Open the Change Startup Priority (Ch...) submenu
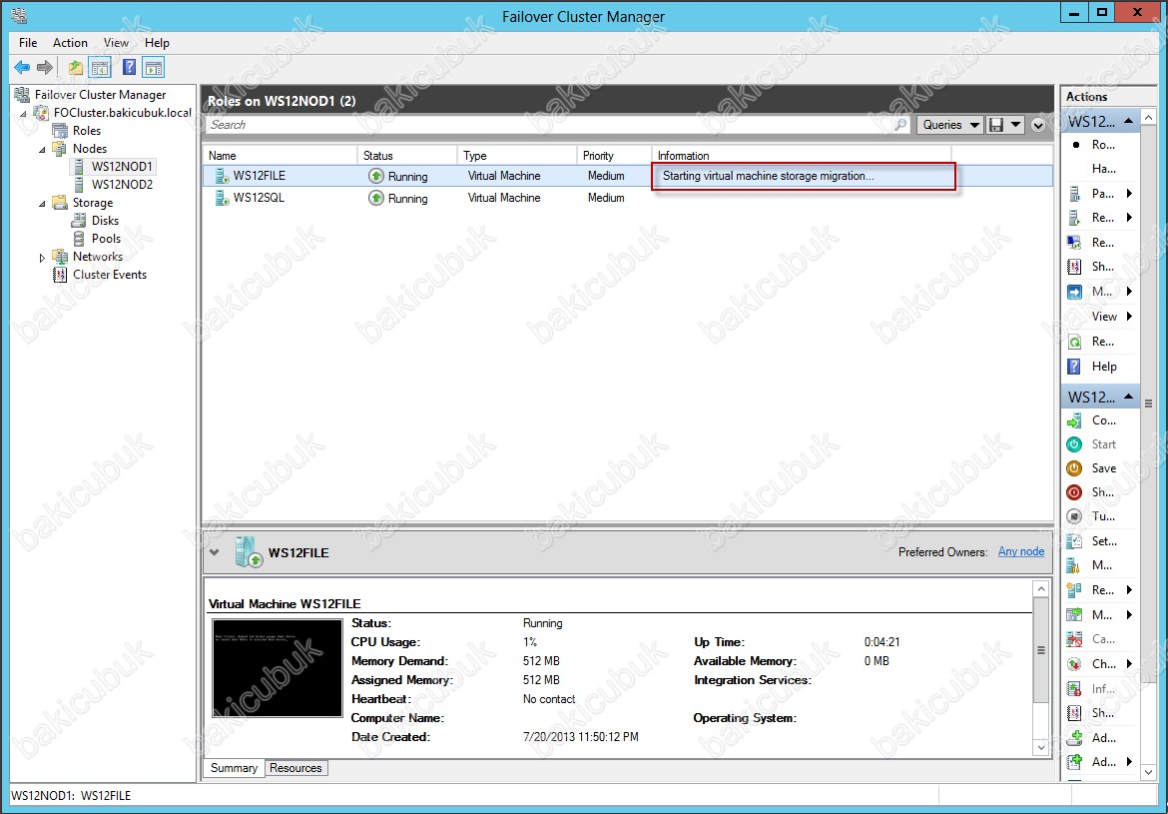The width and height of the screenshot is (1168, 814). (x=1102, y=663)
